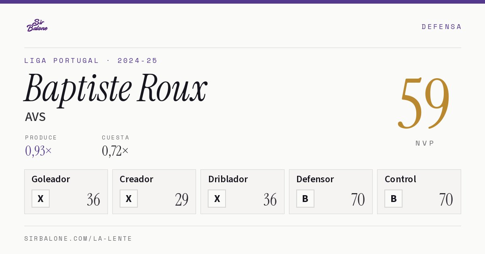
Task: Click the 0,72× cost value
Action: coord(115,151)
